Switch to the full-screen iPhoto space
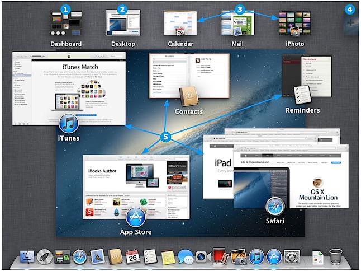Viewport: 361px width, 271px height. click(295, 23)
